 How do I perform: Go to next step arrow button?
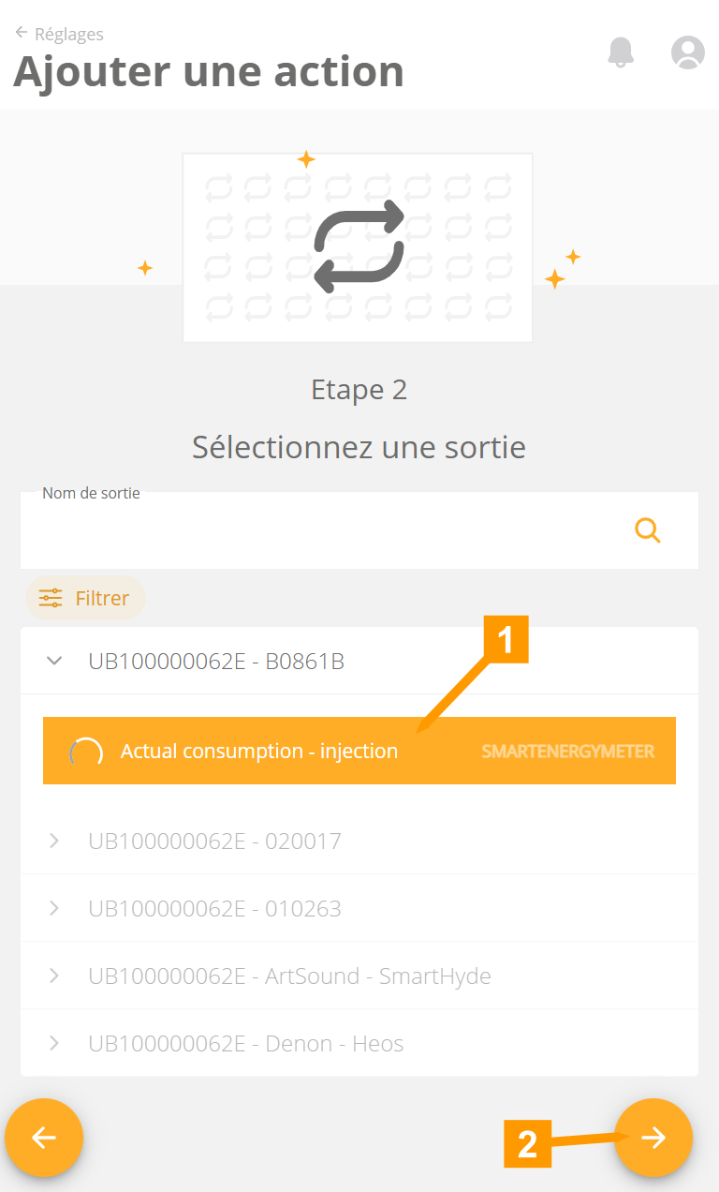click(653, 1138)
